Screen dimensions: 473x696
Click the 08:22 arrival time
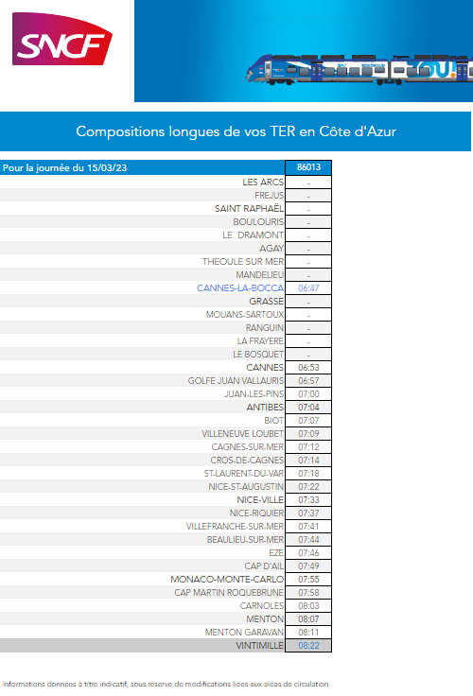[x=308, y=645]
